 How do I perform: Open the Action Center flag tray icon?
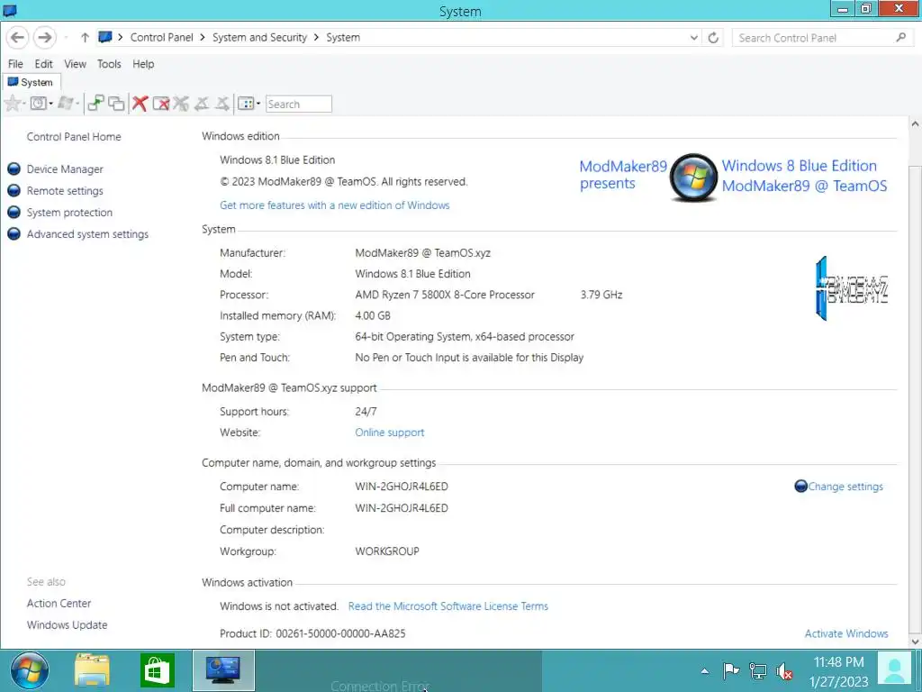pyautogui.click(x=731, y=670)
